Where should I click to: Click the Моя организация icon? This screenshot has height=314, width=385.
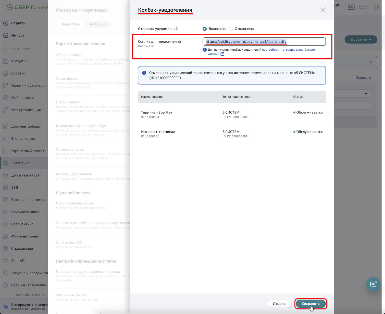6,110
